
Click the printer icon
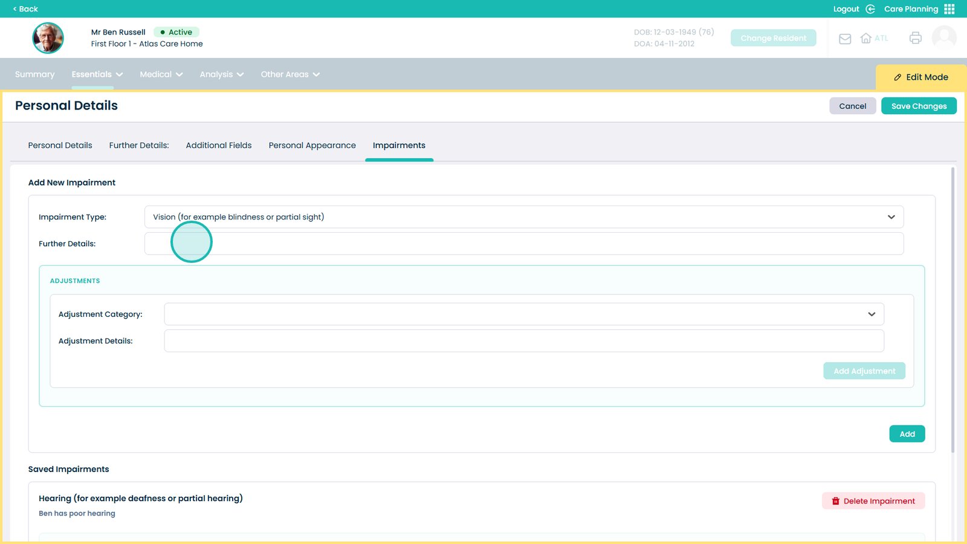click(x=915, y=38)
